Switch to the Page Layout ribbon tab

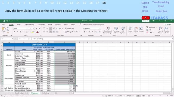[x=29, y=24]
